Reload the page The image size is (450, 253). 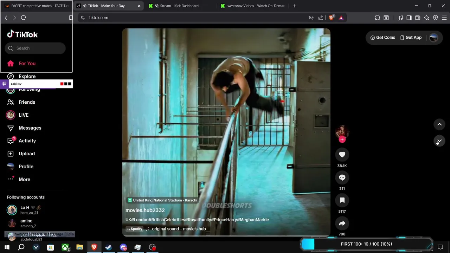coord(24,18)
